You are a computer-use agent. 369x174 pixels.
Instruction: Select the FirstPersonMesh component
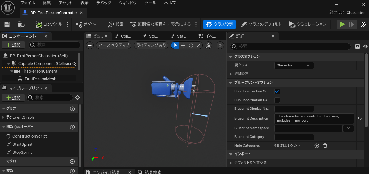40,79
